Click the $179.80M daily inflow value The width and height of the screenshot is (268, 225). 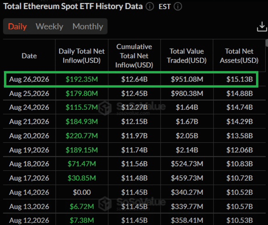point(82,94)
